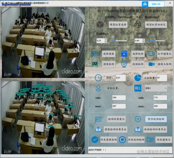Pause detection with 暂停视频检测 button
The width and height of the screenshot is (174, 158).
coord(156,119)
